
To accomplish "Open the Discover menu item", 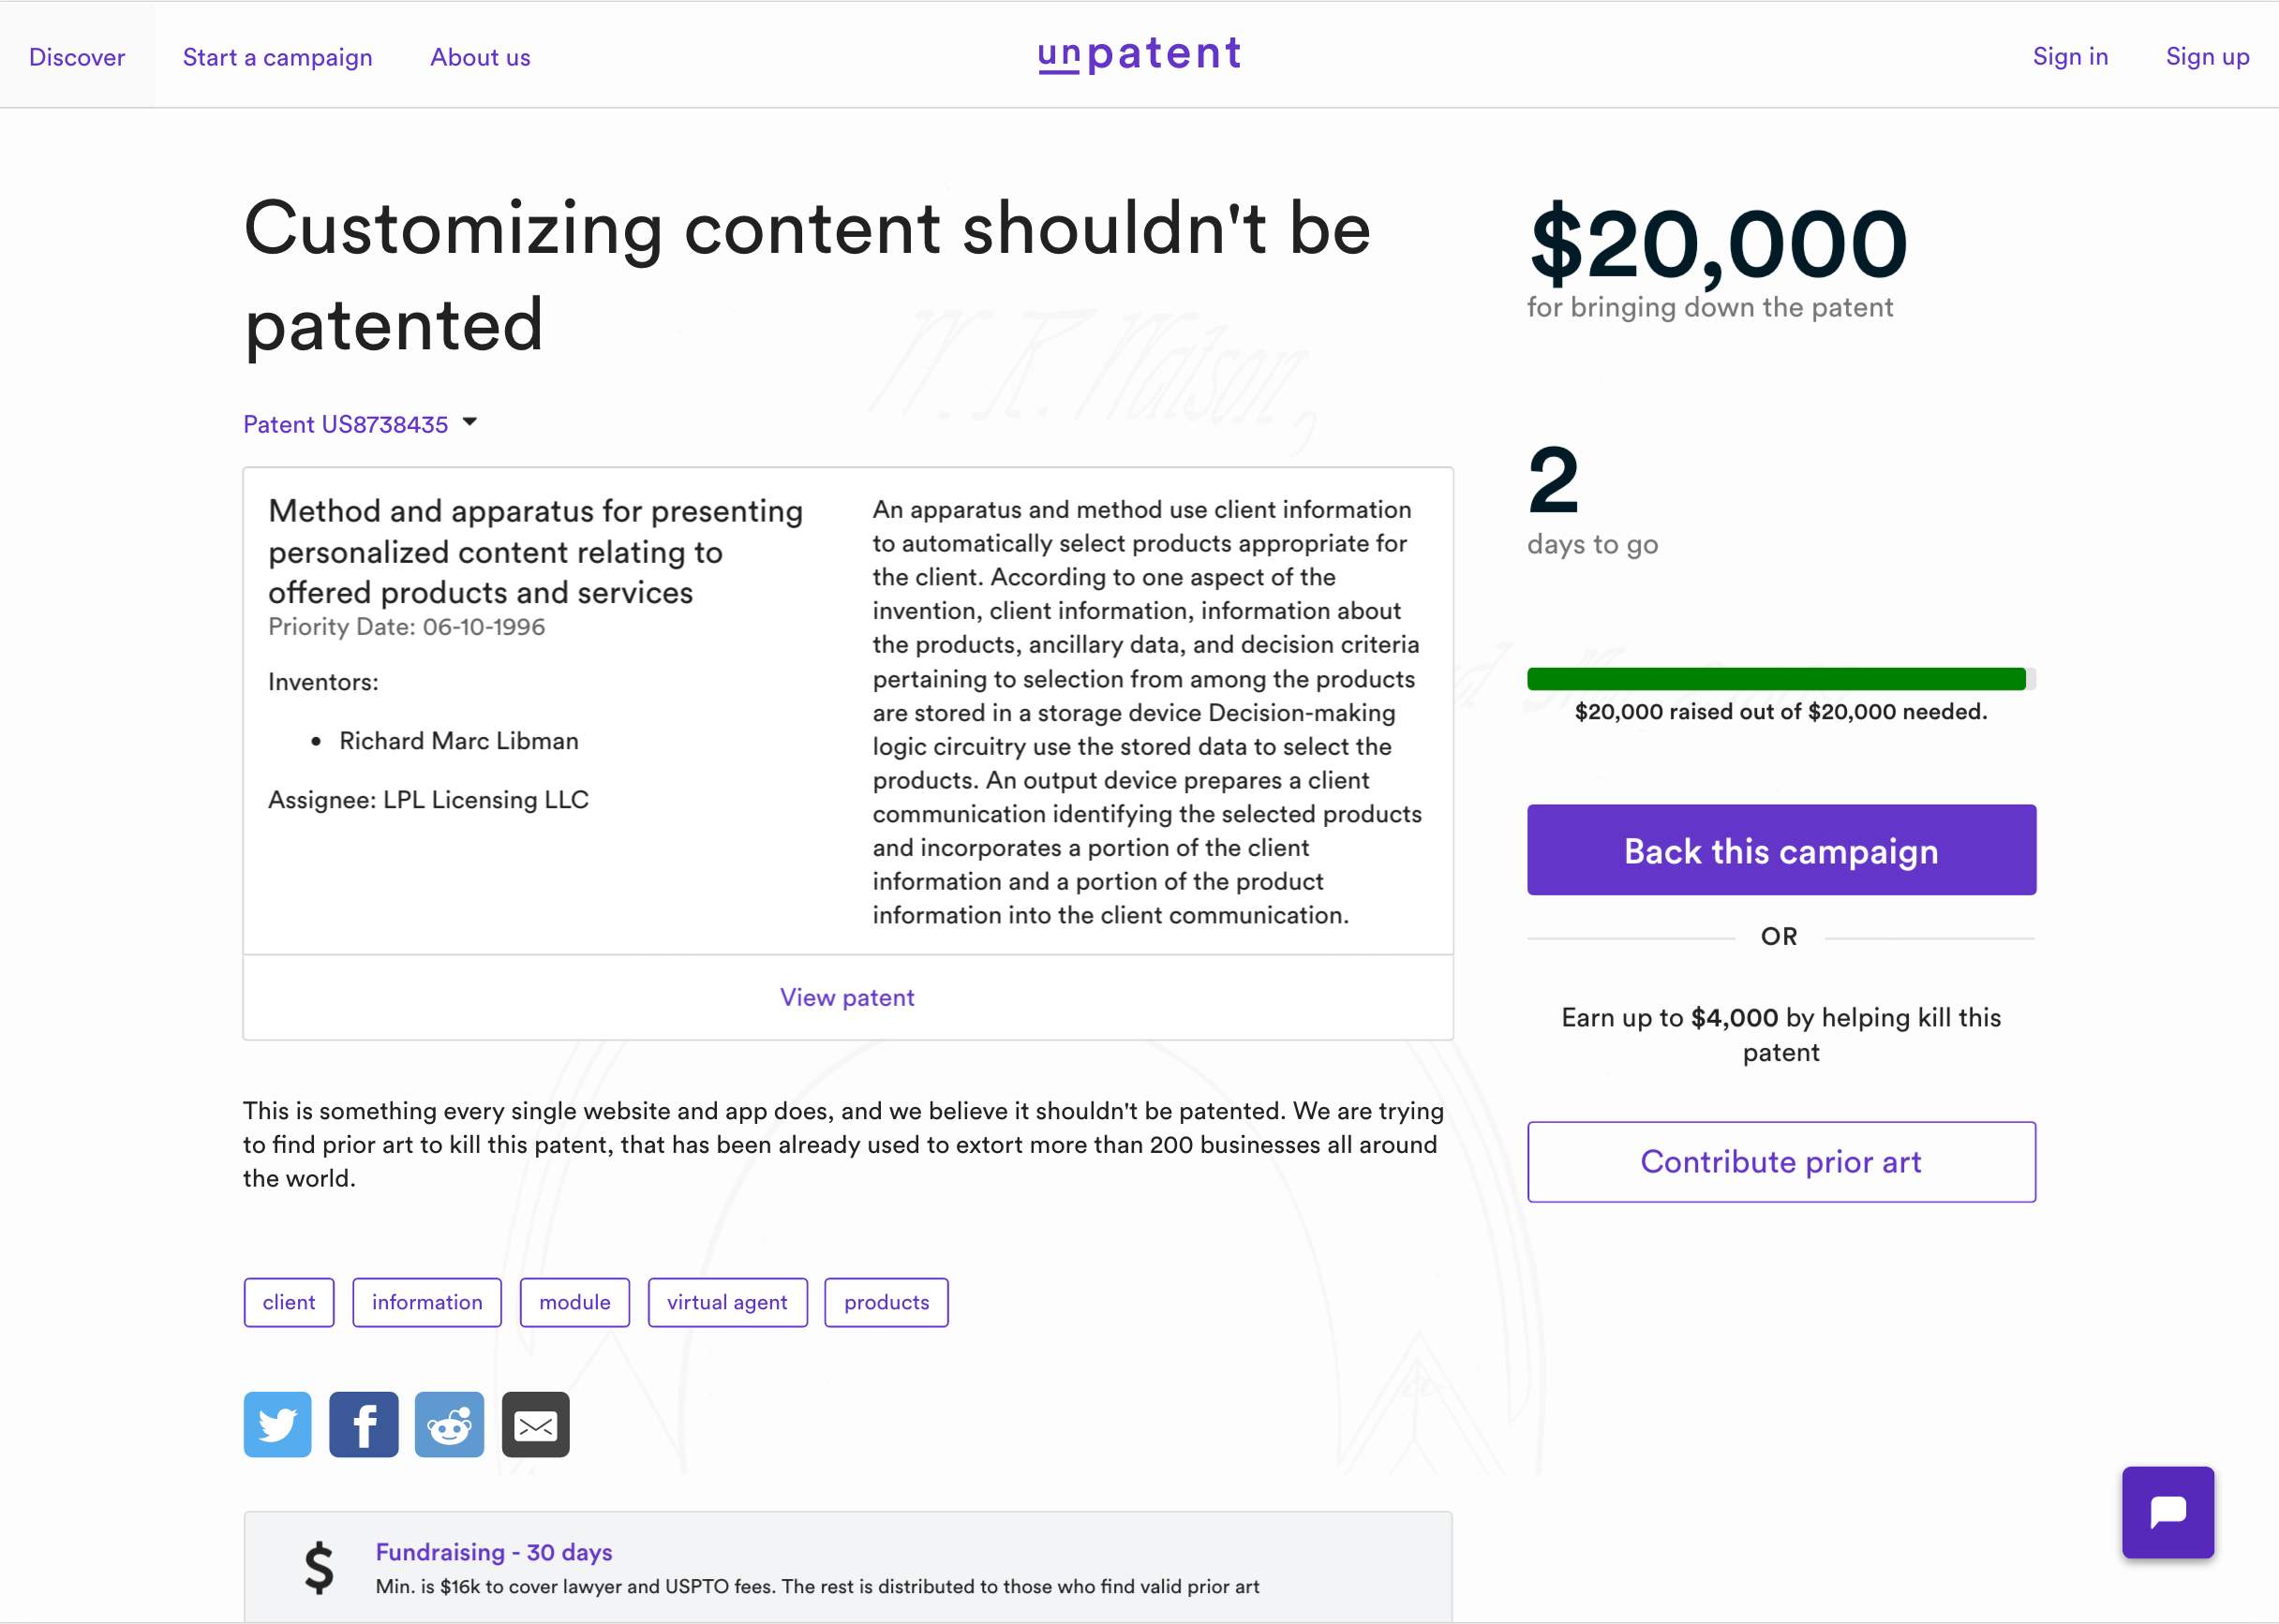I will pos(77,57).
